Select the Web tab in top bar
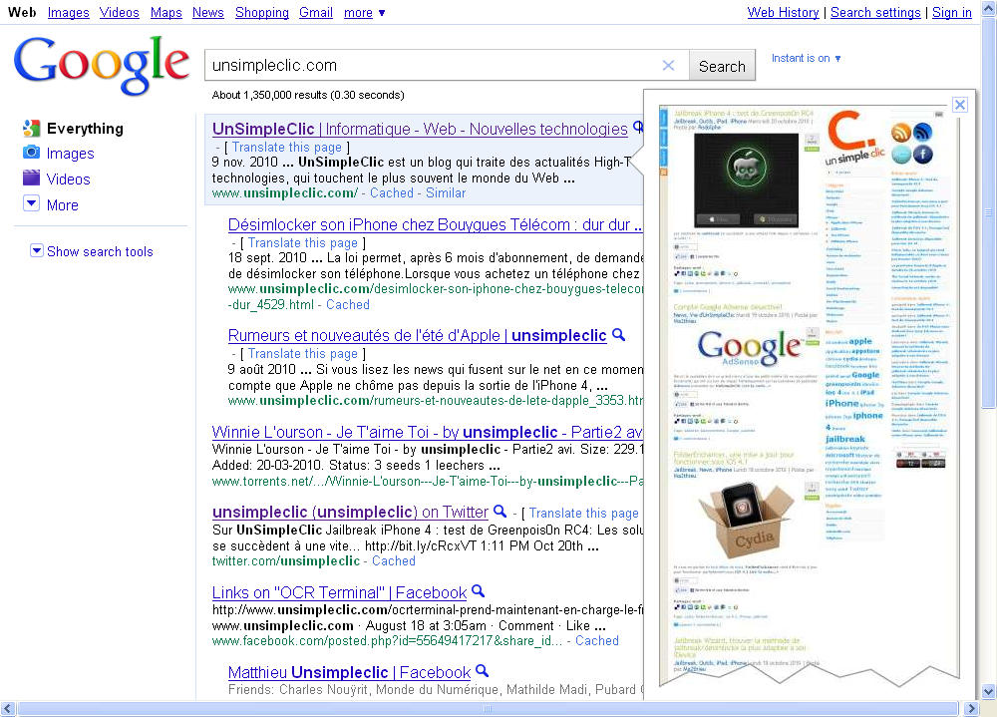 (x=22, y=13)
